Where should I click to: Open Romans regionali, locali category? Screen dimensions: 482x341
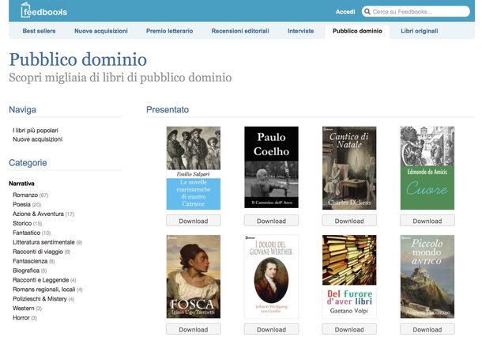[44, 290]
